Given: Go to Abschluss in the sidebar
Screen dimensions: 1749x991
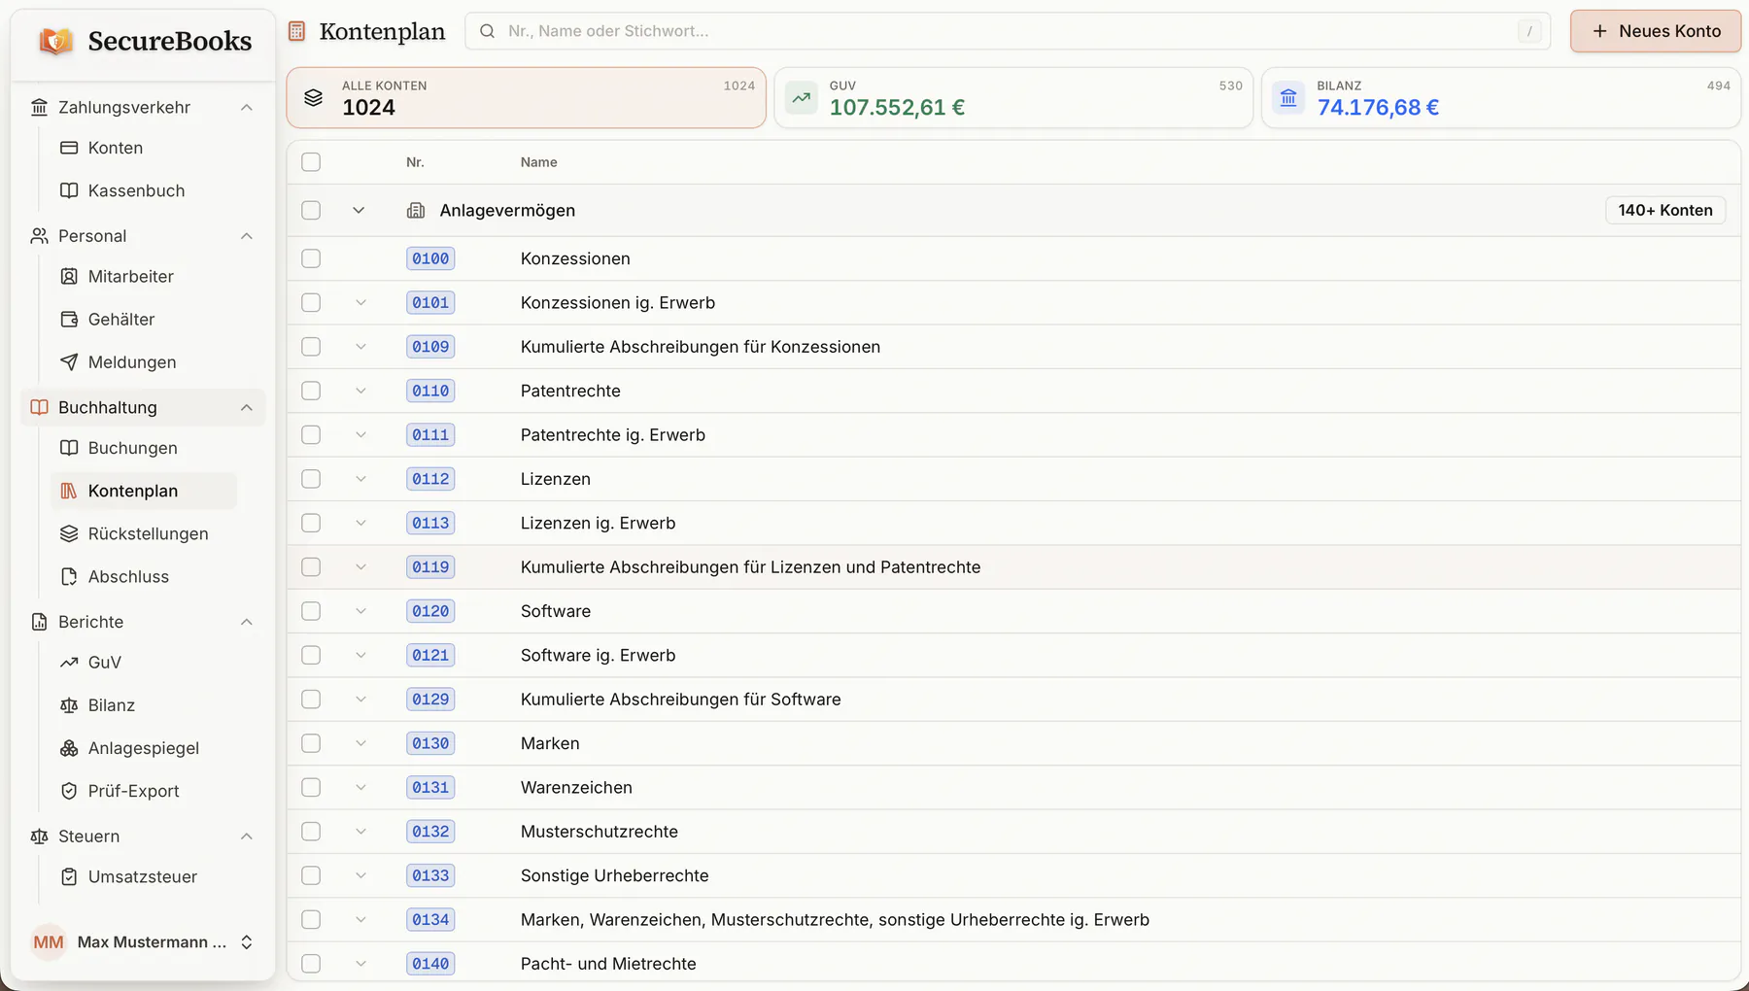Looking at the screenshot, I should [144, 576].
